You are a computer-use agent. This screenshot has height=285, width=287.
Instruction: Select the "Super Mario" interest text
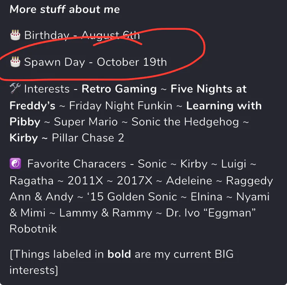pyautogui.click(x=86, y=122)
